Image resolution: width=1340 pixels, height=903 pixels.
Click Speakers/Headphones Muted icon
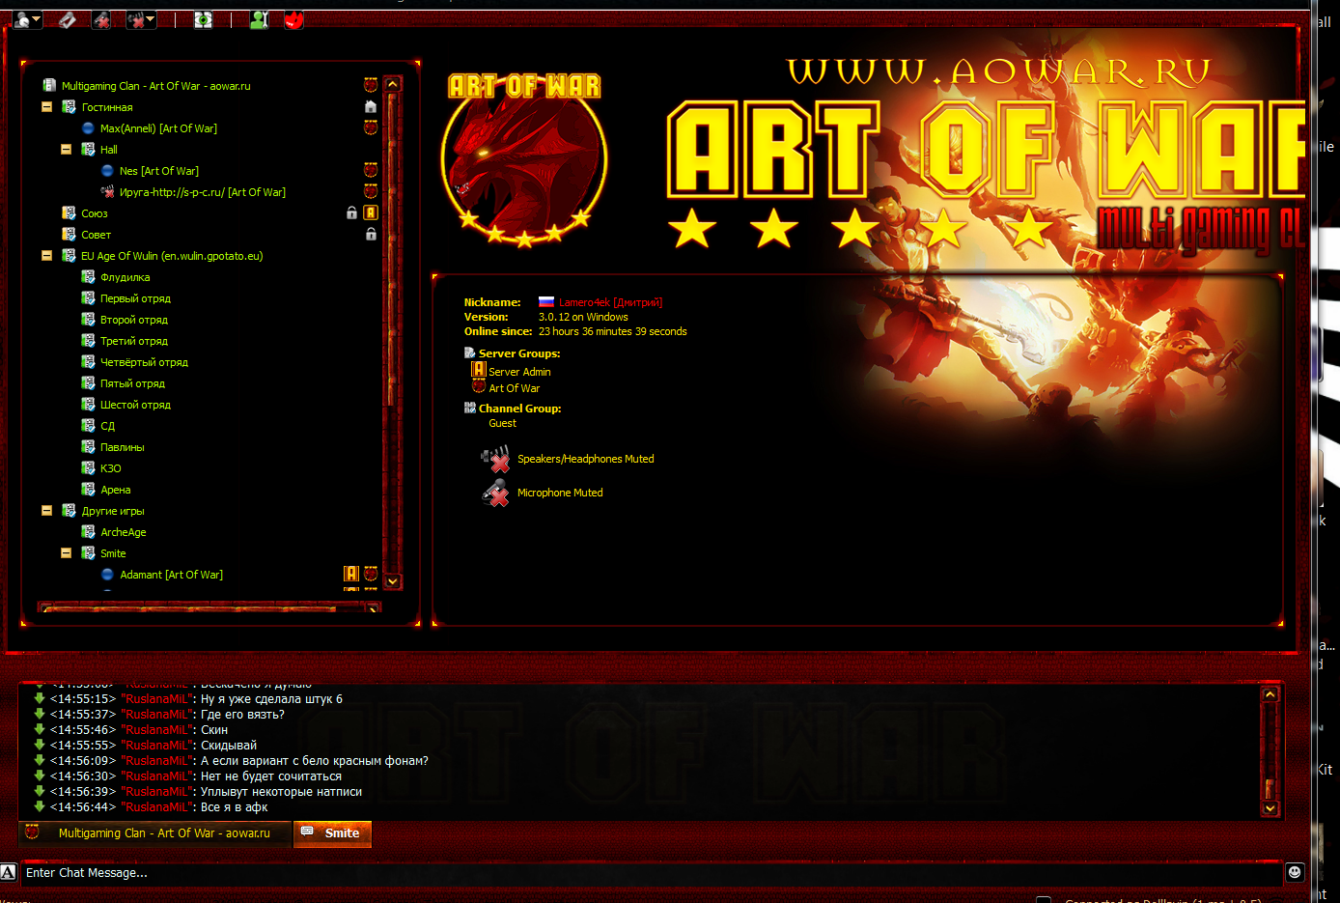(x=495, y=459)
